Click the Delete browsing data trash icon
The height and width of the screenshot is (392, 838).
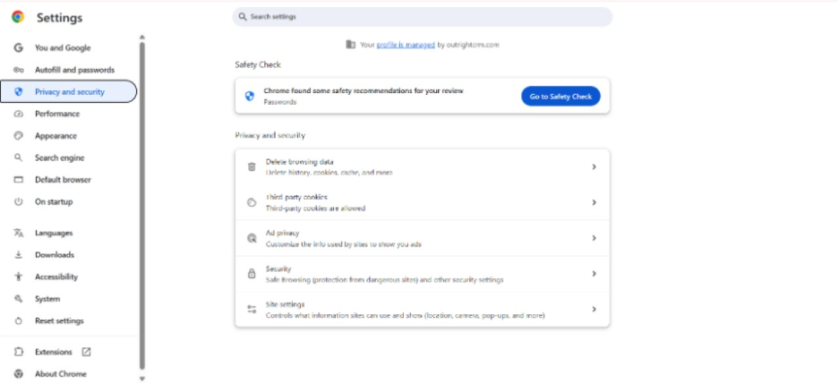tap(252, 166)
